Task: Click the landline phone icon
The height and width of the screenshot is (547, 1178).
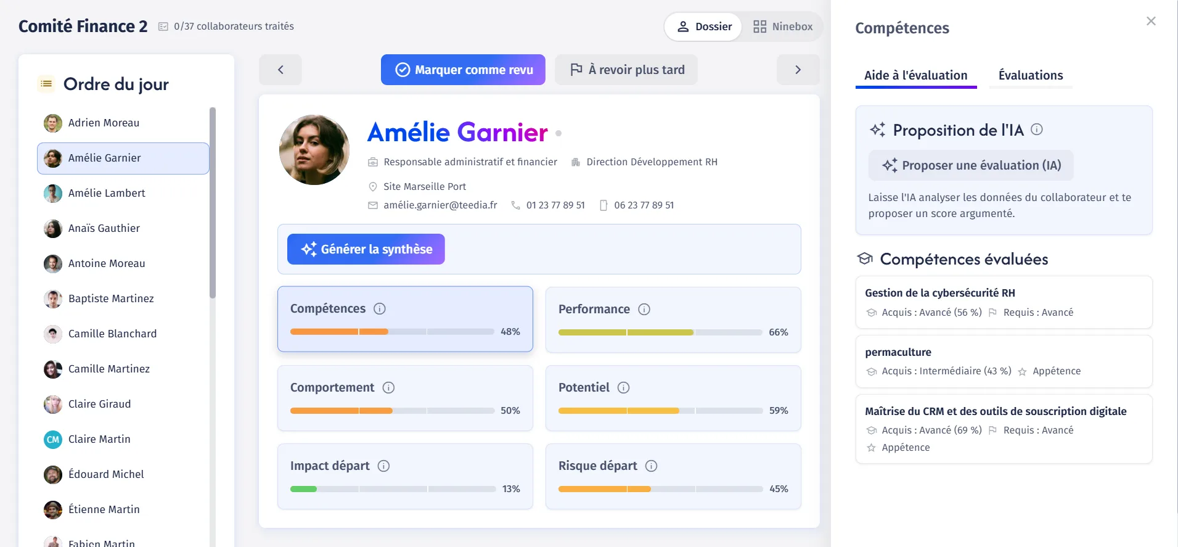Action: (x=516, y=205)
